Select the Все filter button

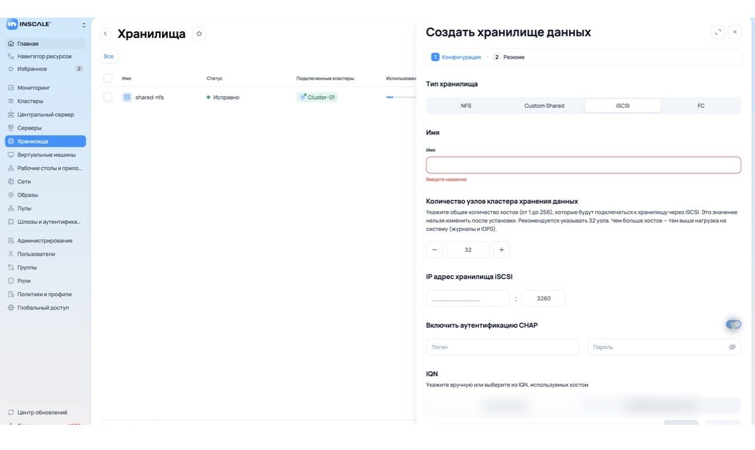pyautogui.click(x=108, y=56)
